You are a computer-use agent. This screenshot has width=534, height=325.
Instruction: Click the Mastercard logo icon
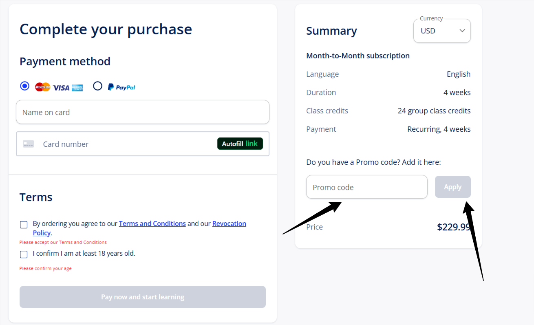pyautogui.click(x=42, y=87)
